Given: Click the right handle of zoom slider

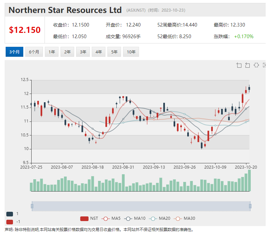Looking at the screenshot, I should point(250,206).
